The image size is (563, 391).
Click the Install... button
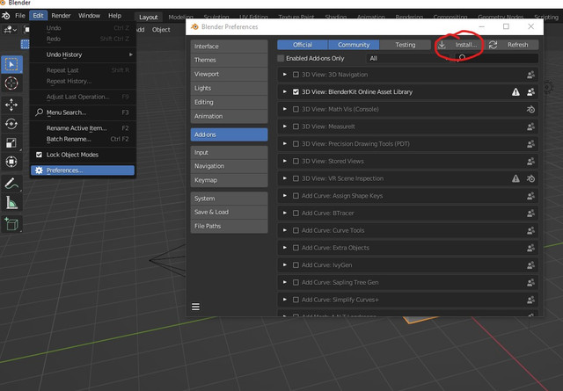click(x=457, y=45)
